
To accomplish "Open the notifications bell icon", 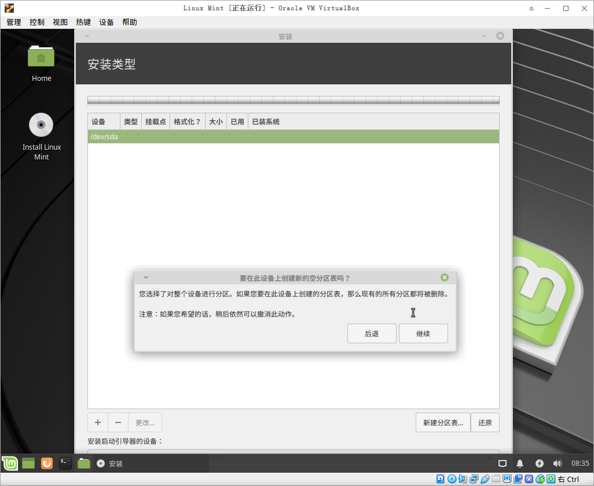I will tap(520, 463).
